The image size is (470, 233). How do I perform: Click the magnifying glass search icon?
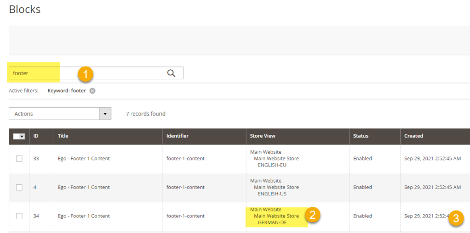(x=171, y=73)
